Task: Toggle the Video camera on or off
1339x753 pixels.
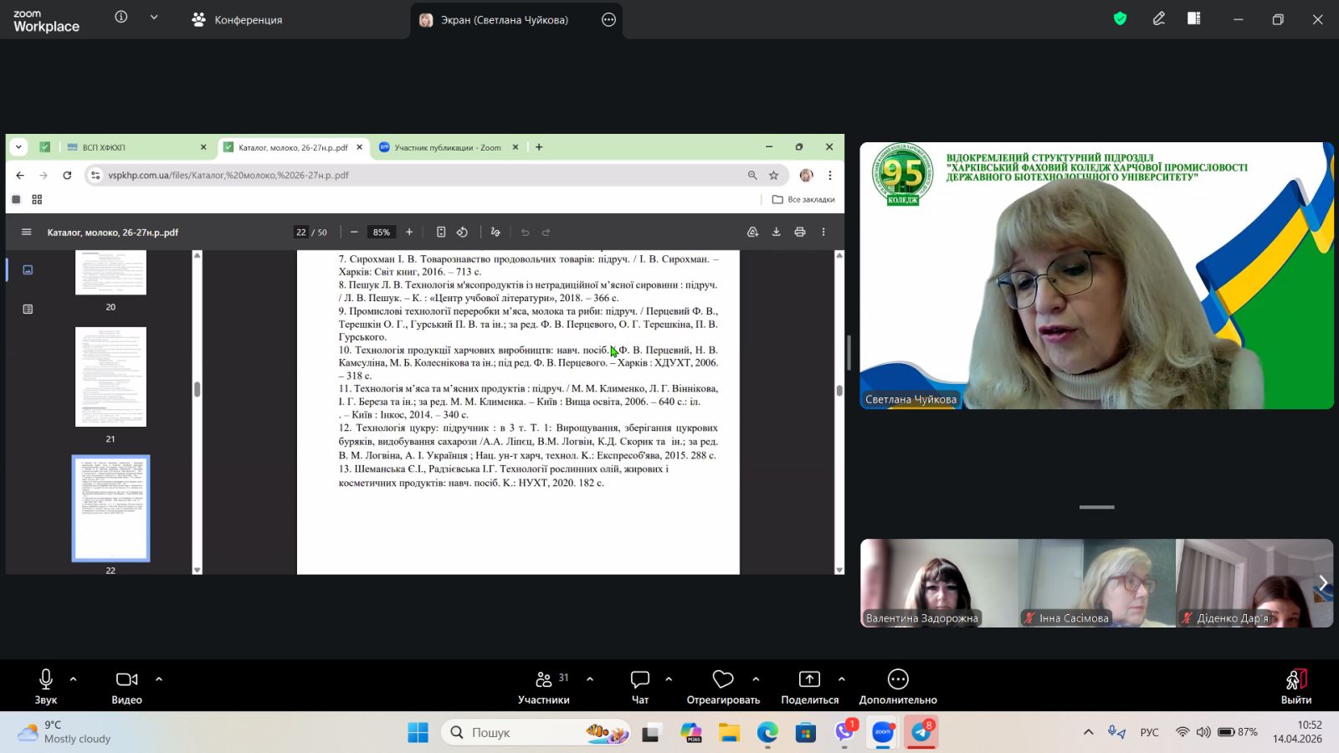Action: pyautogui.click(x=127, y=686)
